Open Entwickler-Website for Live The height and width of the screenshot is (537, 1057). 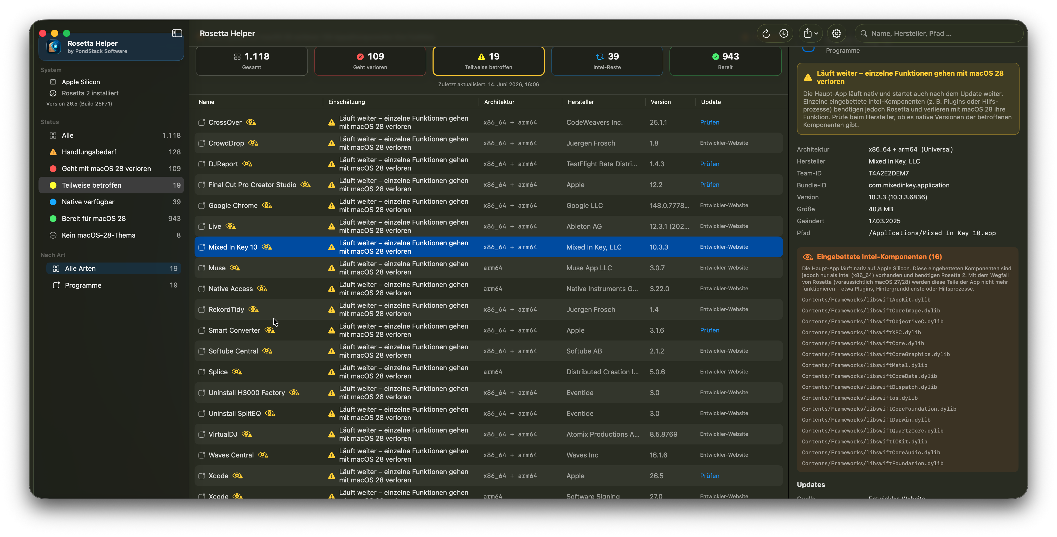pos(724,226)
